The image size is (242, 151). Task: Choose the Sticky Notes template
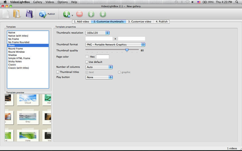point(28,62)
